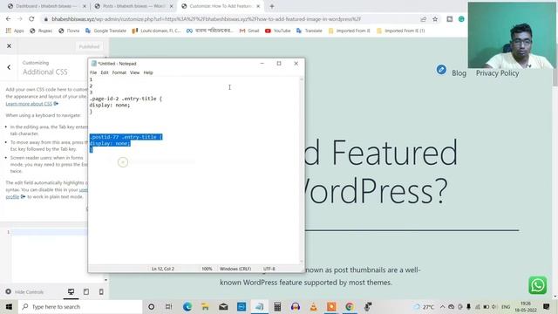Open the Privacy Policy menu link
The height and width of the screenshot is (314, 558).
(x=497, y=73)
